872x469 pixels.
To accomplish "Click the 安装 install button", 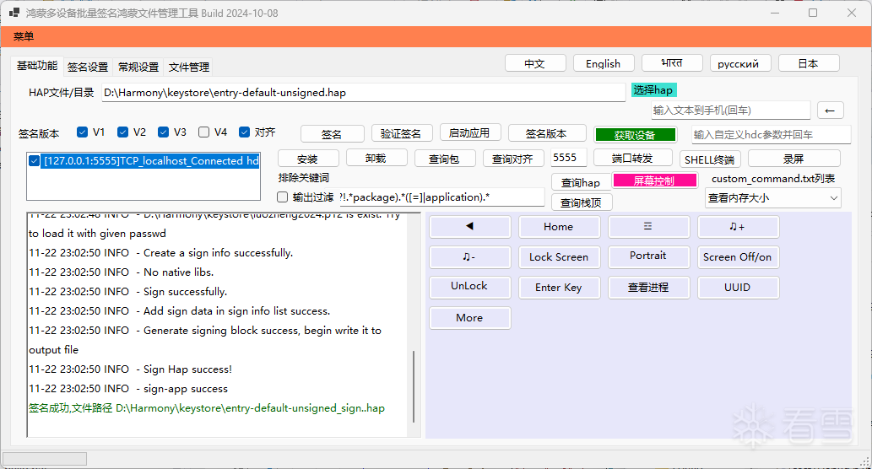I will (307, 159).
